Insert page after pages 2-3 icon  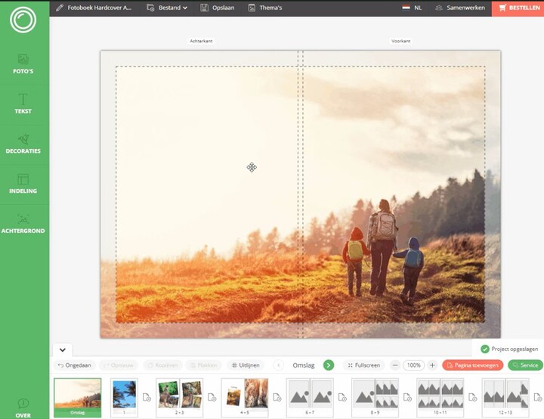pyautogui.click(x=212, y=397)
